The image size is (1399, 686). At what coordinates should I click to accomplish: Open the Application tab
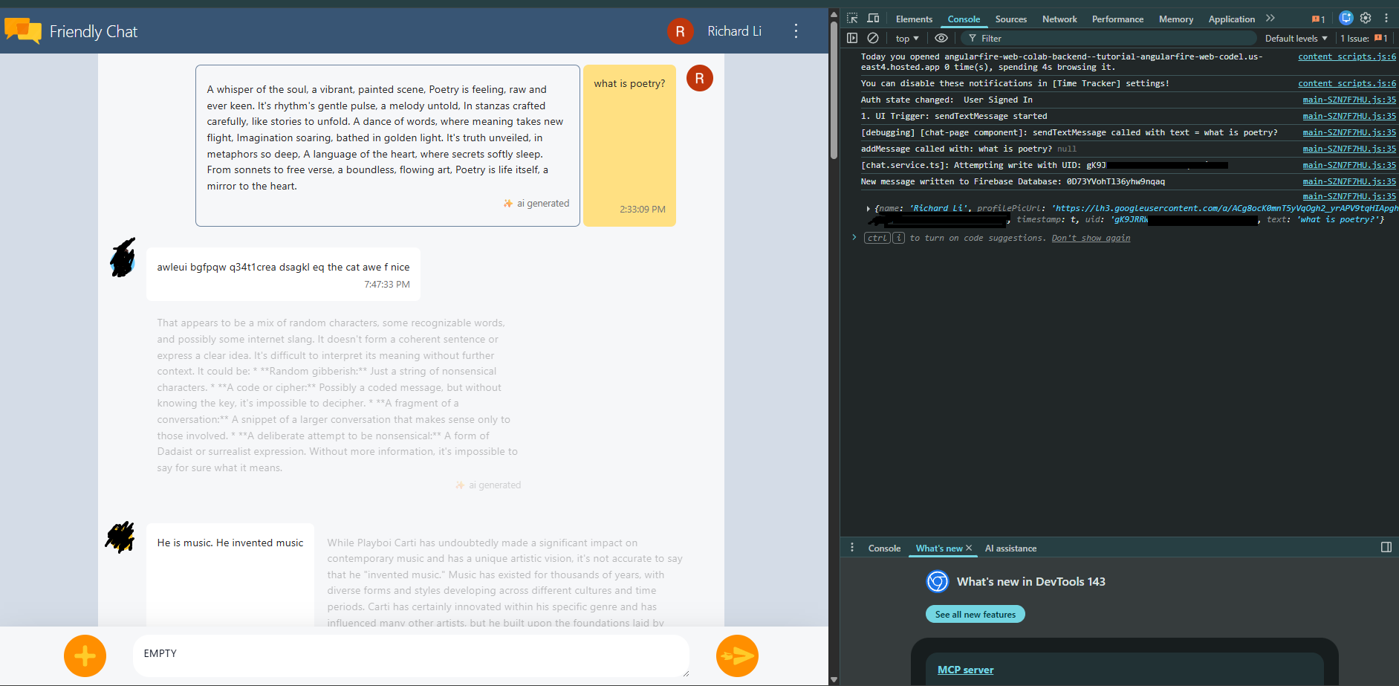tap(1231, 19)
